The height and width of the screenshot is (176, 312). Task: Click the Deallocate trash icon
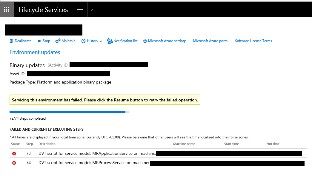click(x=11, y=41)
